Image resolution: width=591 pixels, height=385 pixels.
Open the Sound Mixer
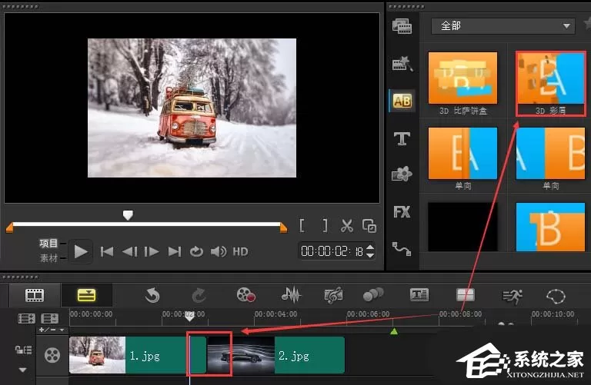tap(291, 295)
